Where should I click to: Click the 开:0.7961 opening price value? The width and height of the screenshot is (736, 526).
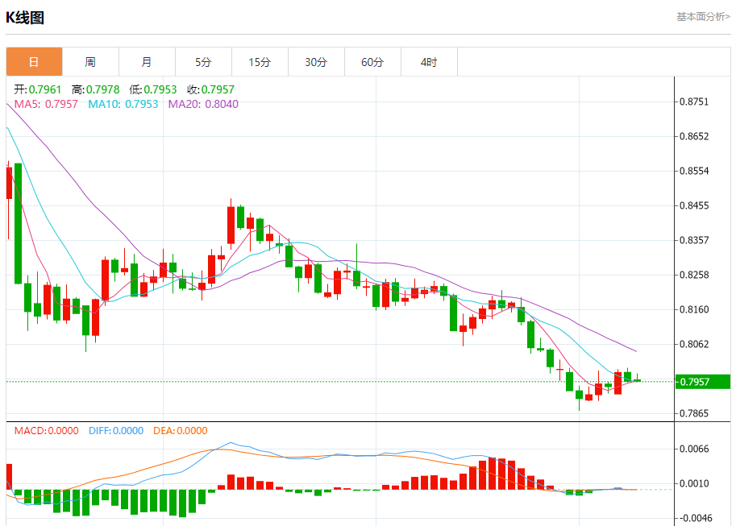click(38, 89)
